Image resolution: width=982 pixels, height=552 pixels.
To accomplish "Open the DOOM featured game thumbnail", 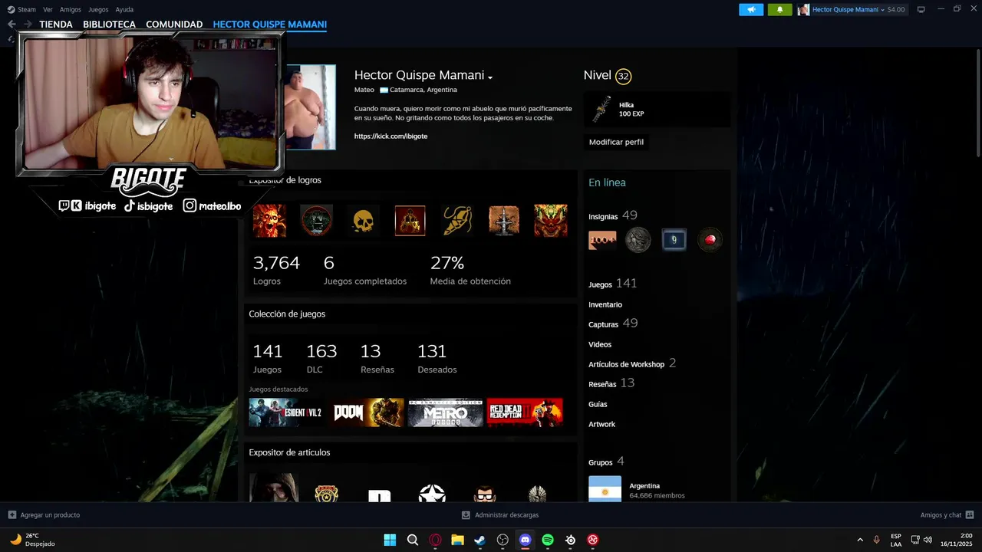I will 367,412.
